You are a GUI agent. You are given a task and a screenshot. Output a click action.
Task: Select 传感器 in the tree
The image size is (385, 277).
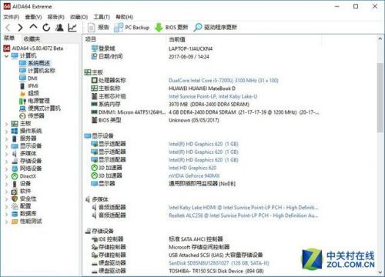[32, 115]
